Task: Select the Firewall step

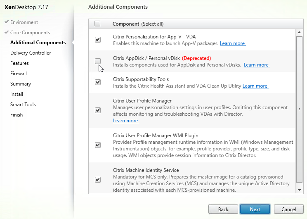Action: (x=19, y=74)
